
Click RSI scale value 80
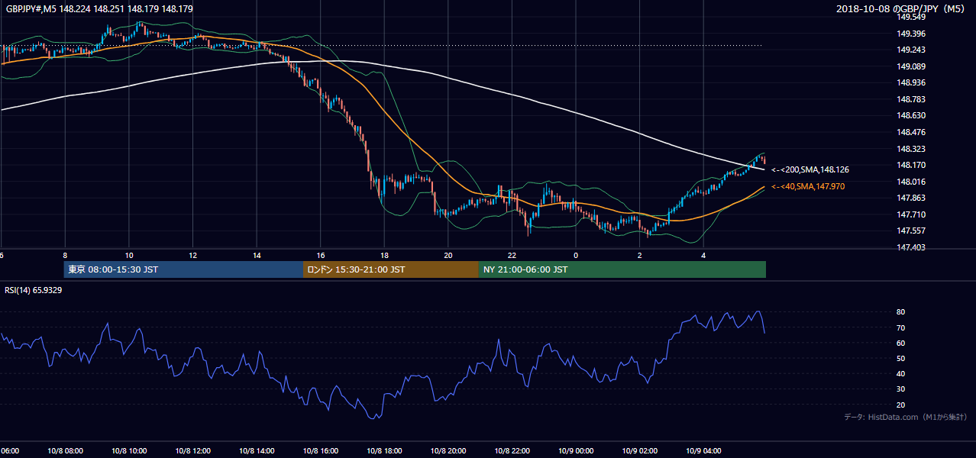pyautogui.click(x=901, y=312)
